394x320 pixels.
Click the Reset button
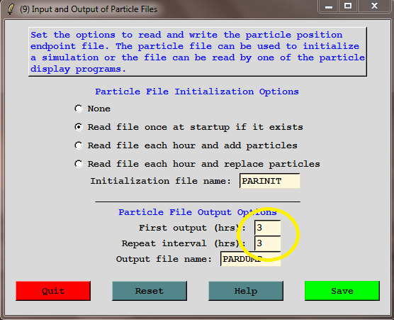[150, 291]
